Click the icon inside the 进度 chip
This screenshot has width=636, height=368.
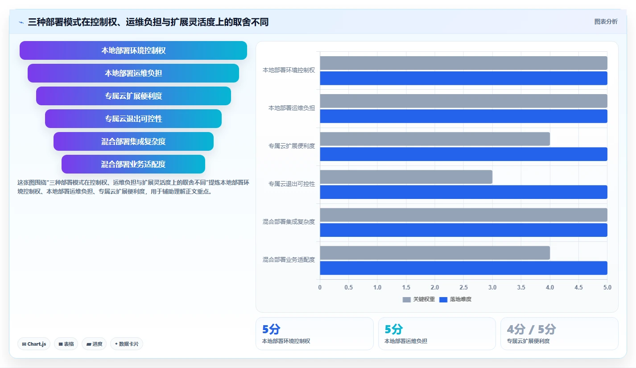coord(89,344)
